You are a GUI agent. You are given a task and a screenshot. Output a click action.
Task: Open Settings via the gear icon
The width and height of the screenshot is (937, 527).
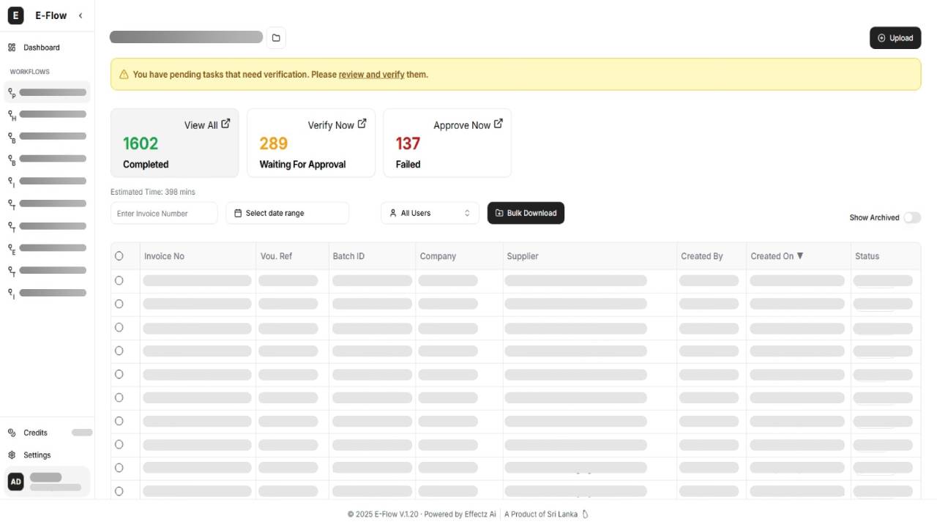coord(12,455)
